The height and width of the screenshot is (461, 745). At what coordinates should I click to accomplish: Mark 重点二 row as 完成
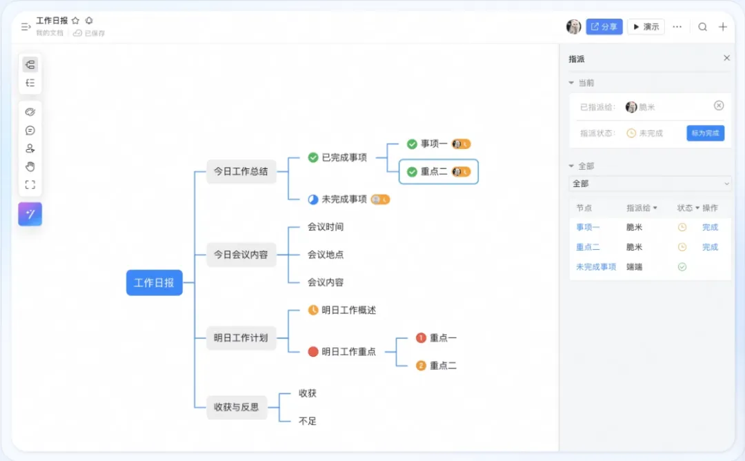point(710,247)
